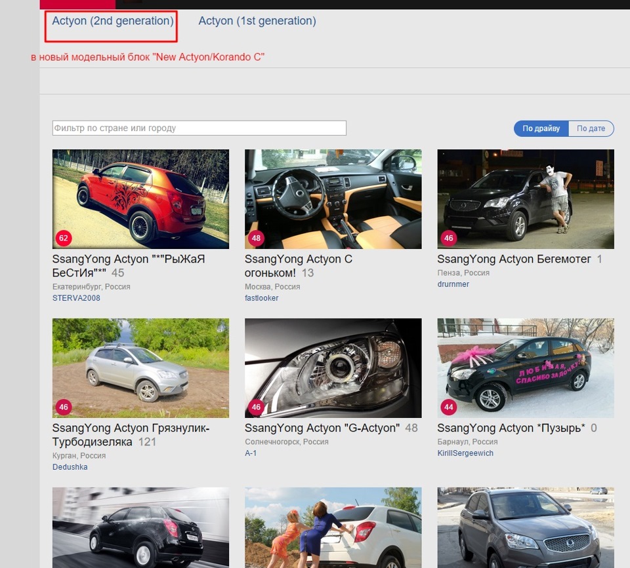Image resolution: width=630 pixels, height=568 pixels.
Task: Open the silver Actyon on dirt photo
Action: pos(140,368)
